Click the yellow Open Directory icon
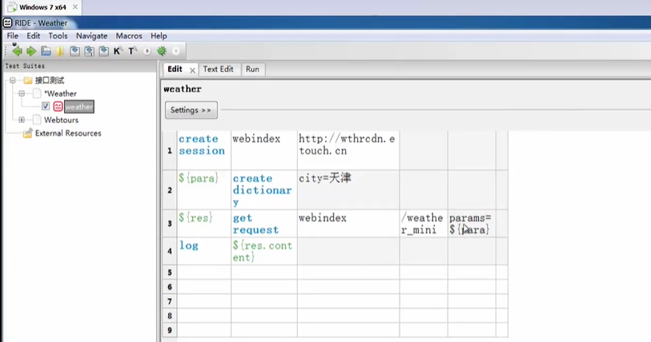The image size is (651, 342). pos(60,51)
